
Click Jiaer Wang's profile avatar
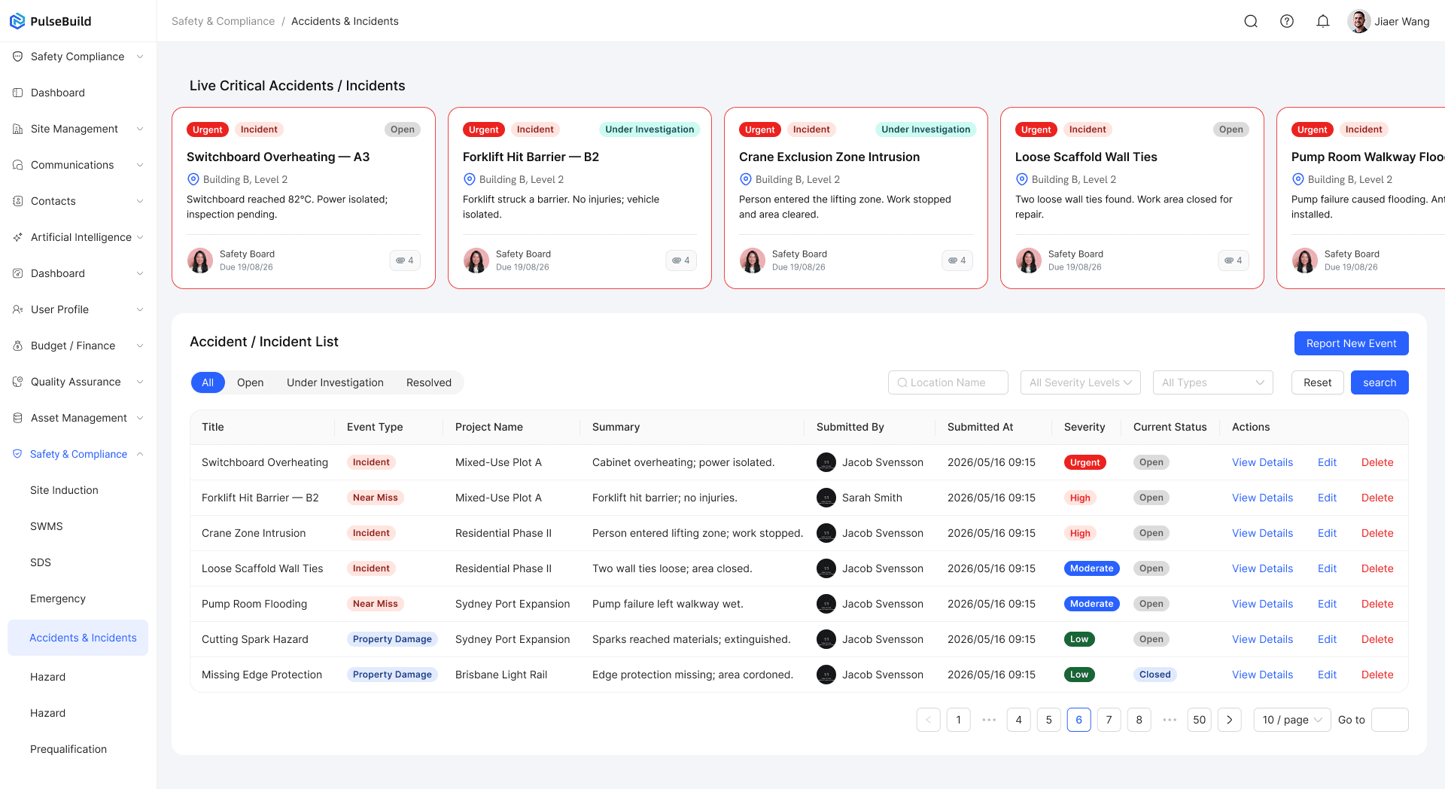click(x=1358, y=21)
